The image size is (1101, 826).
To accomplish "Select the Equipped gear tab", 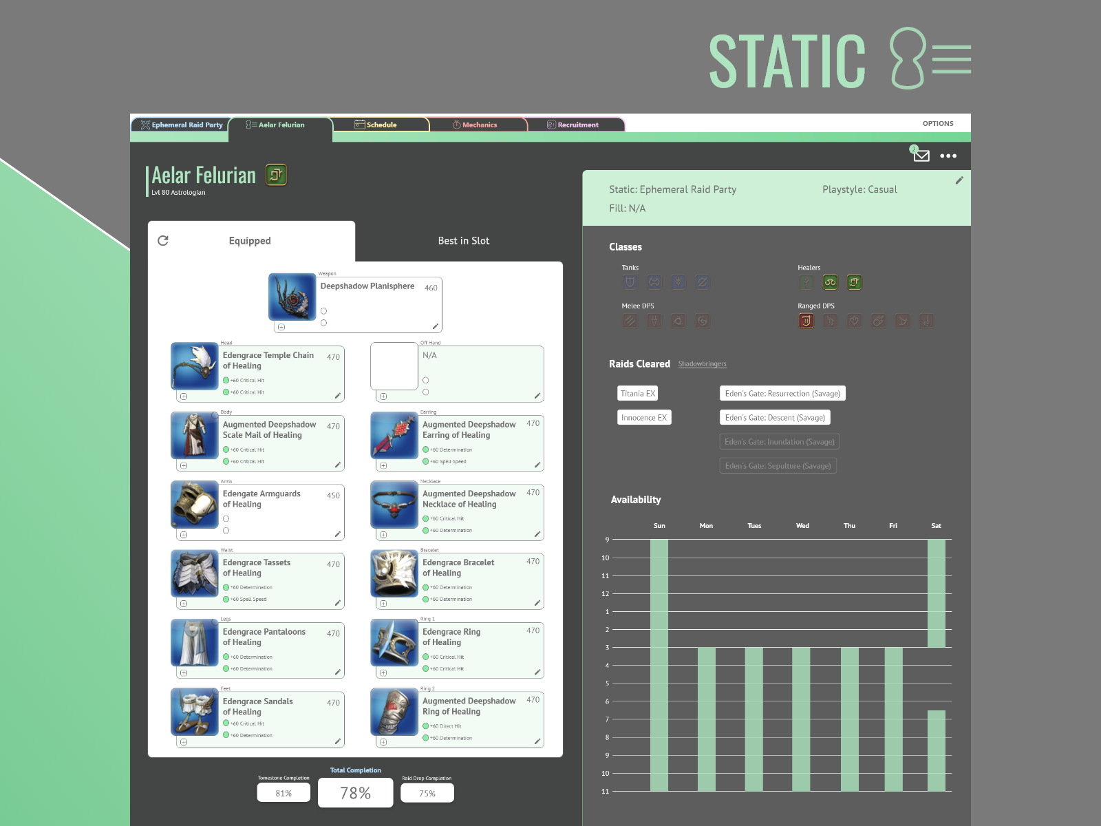I will [x=251, y=241].
